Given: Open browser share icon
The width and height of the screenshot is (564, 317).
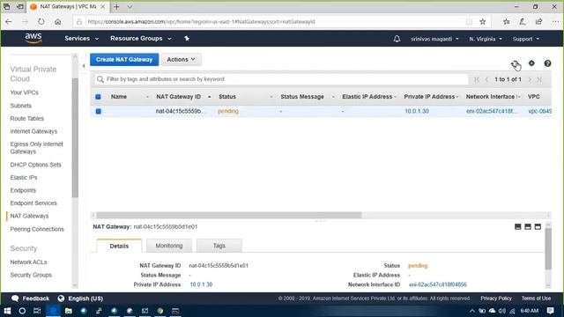Looking at the screenshot, I should point(538,21).
